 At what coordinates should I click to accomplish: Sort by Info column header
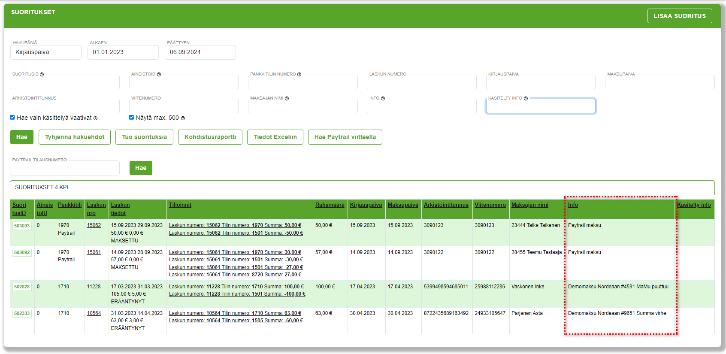point(573,205)
